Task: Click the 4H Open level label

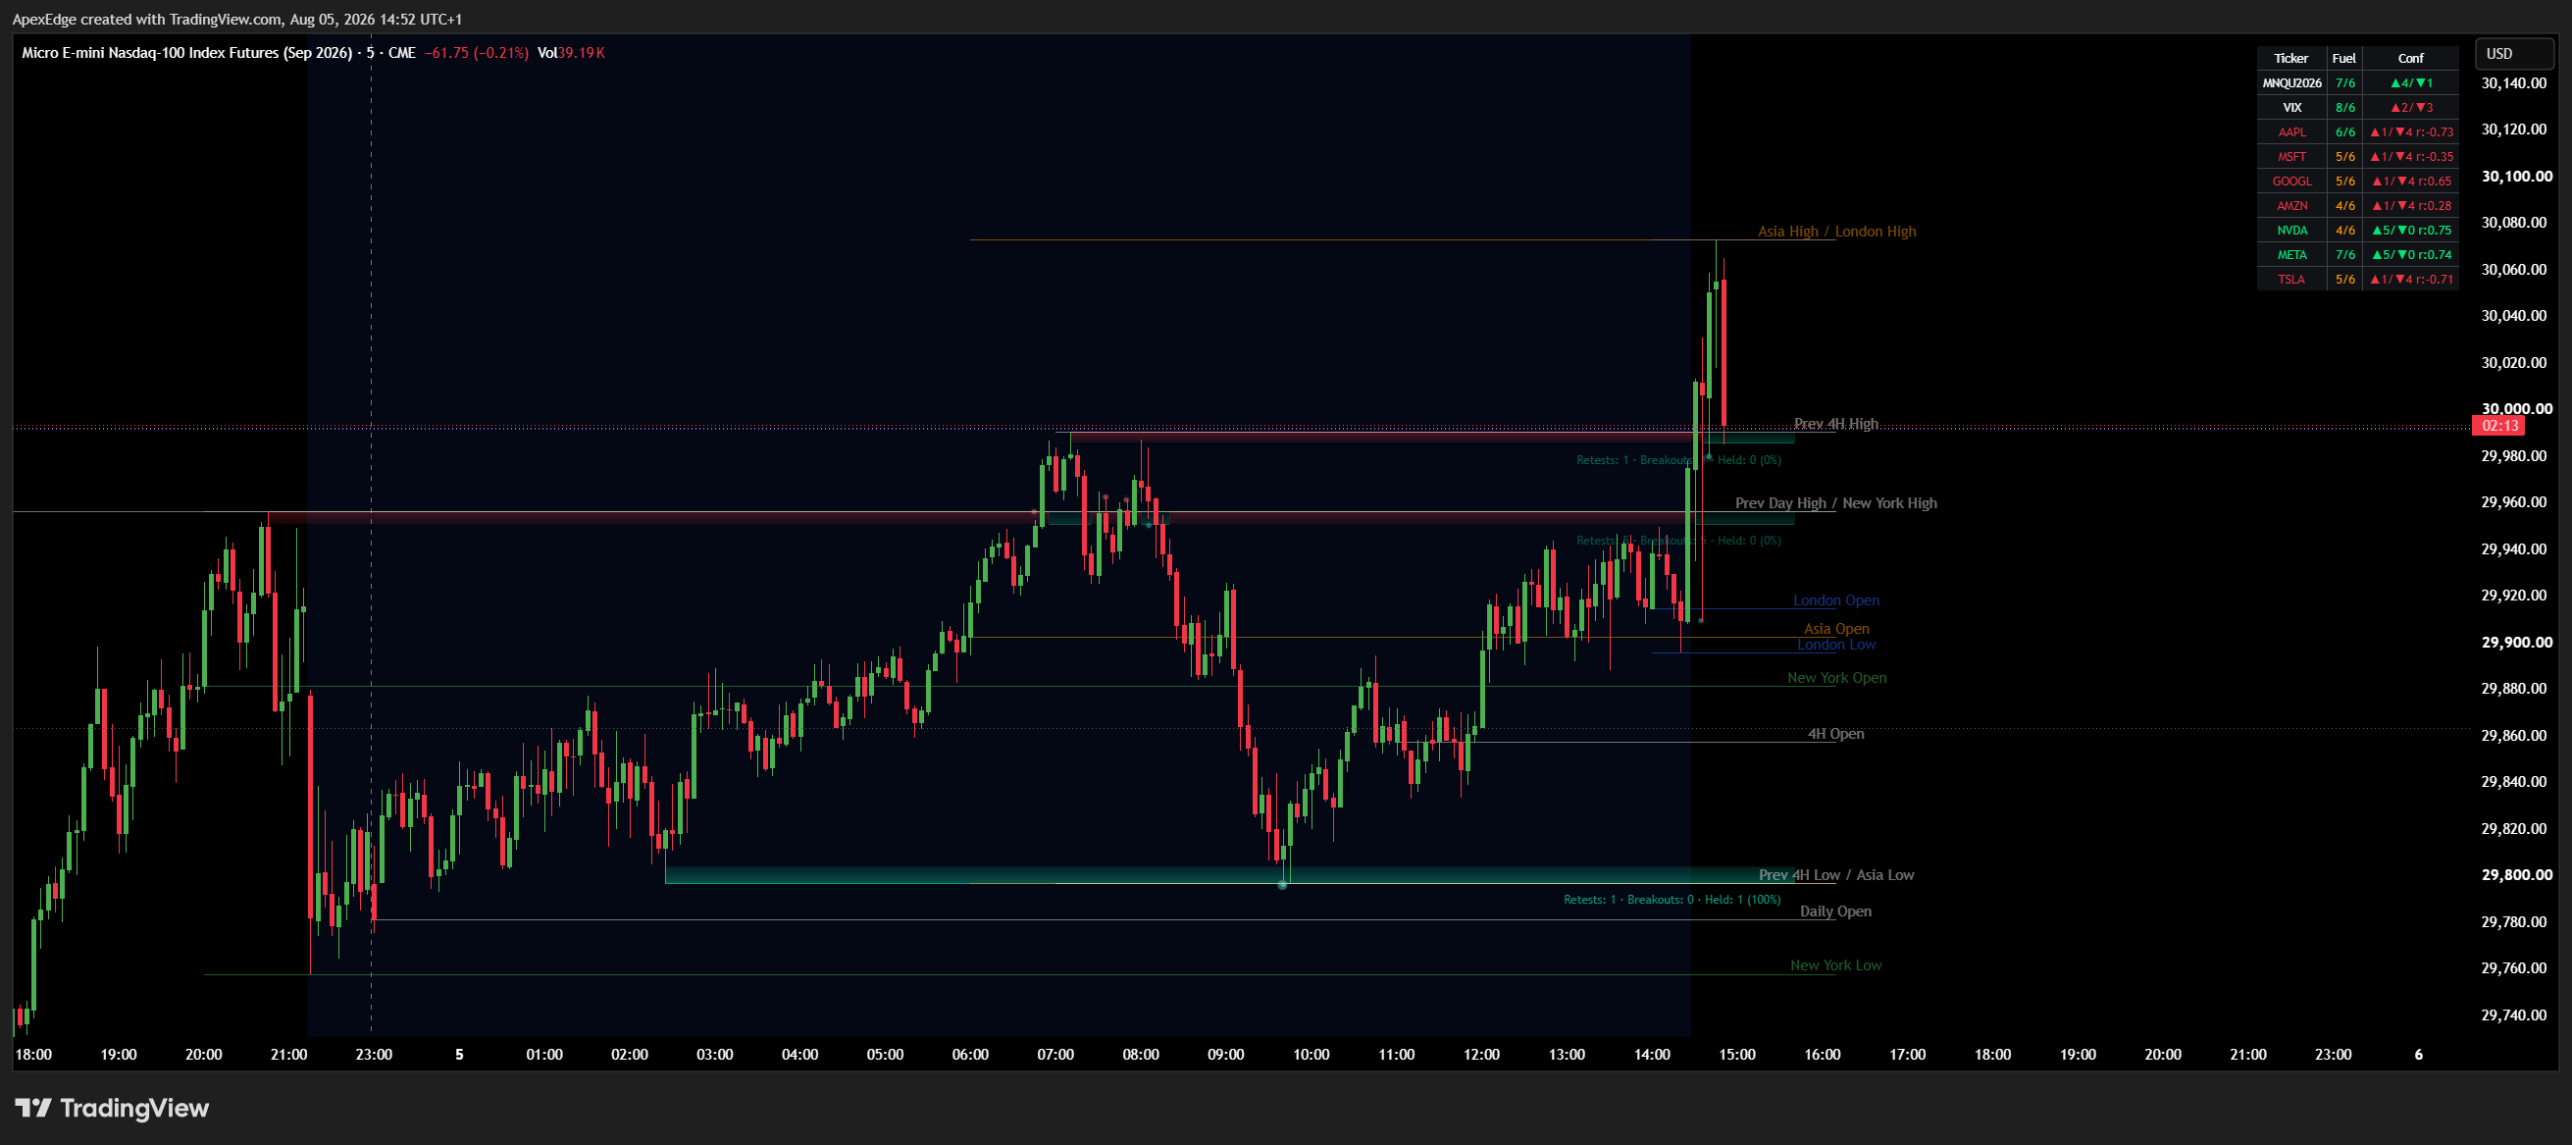Action: click(x=1835, y=734)
